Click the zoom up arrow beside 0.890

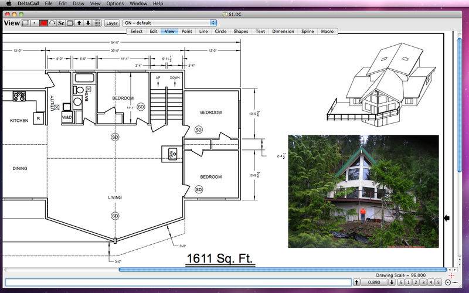356,282
